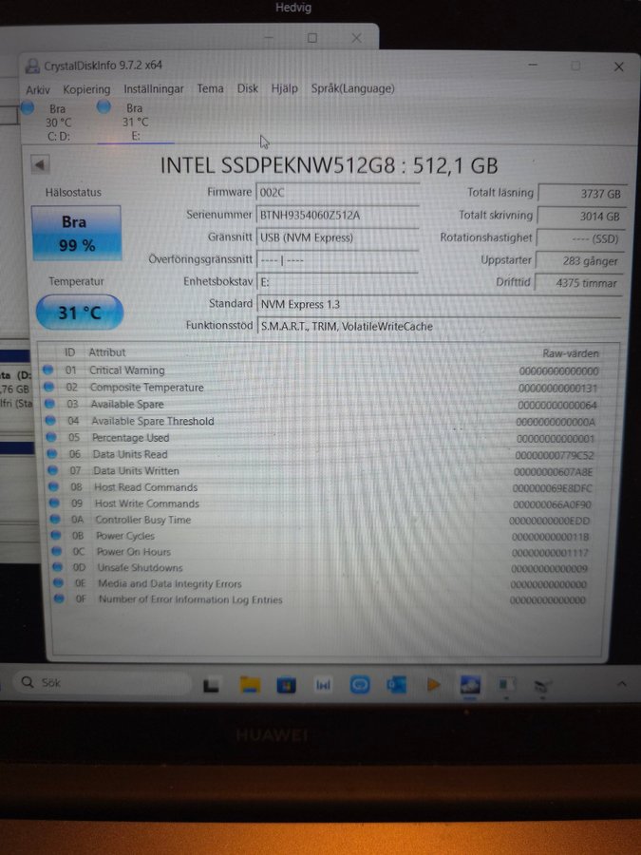Select the C: D: disk status icon
The width and height of the screenshot is (641, 855).
[x=28, y=107]
